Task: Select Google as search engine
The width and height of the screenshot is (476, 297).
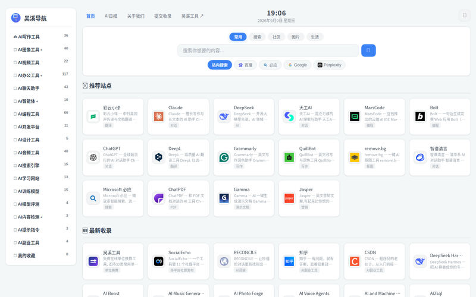Action: pos(297,65)
